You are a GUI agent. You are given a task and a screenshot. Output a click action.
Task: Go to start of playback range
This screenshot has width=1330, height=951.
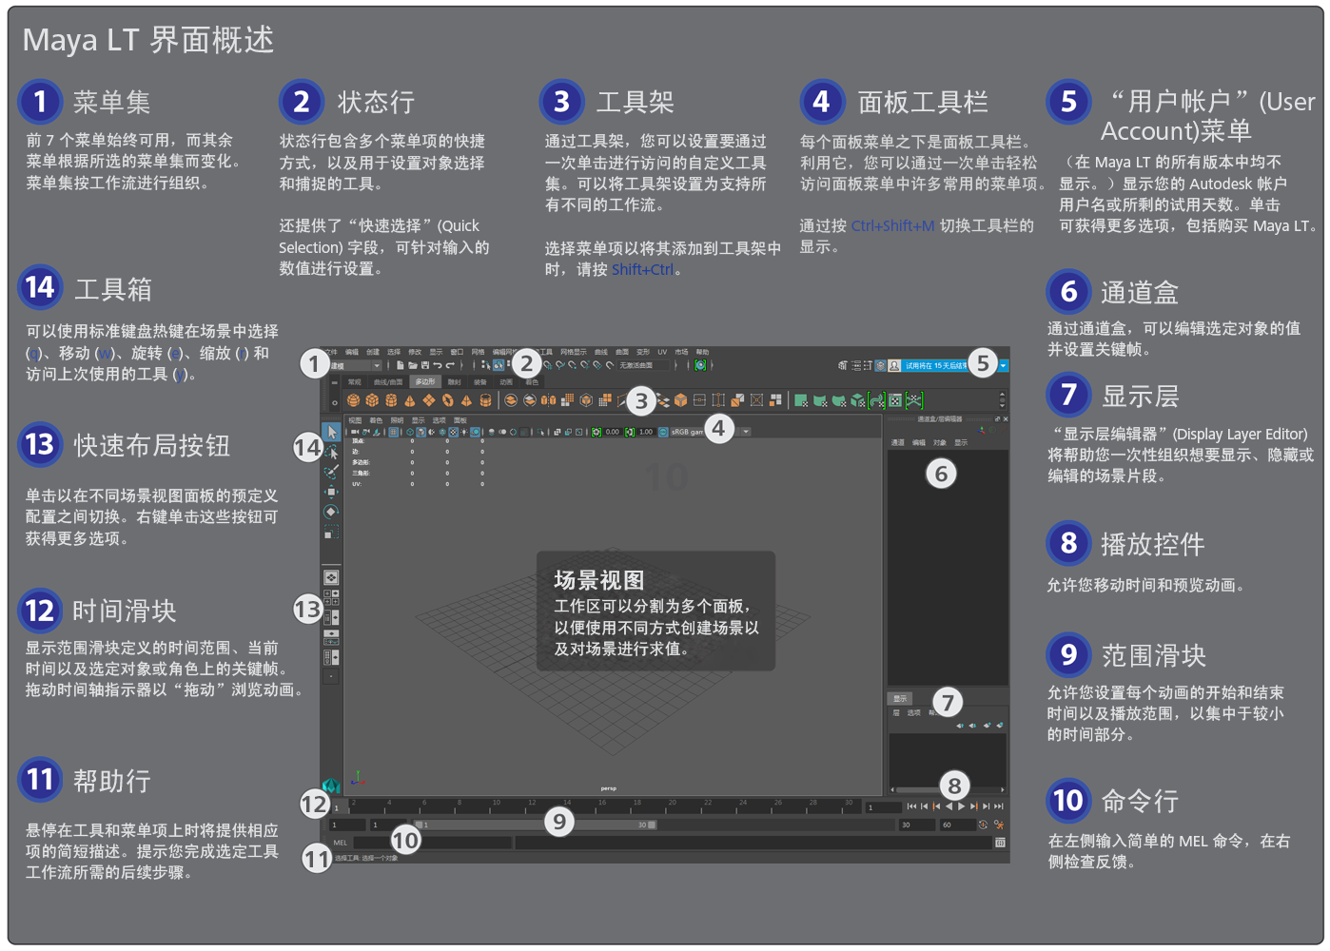(911, 806)
